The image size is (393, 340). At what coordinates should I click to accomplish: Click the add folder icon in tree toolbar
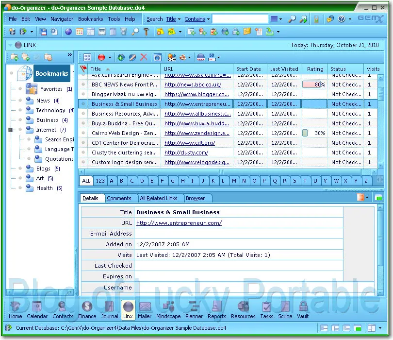tap(15, 57)
